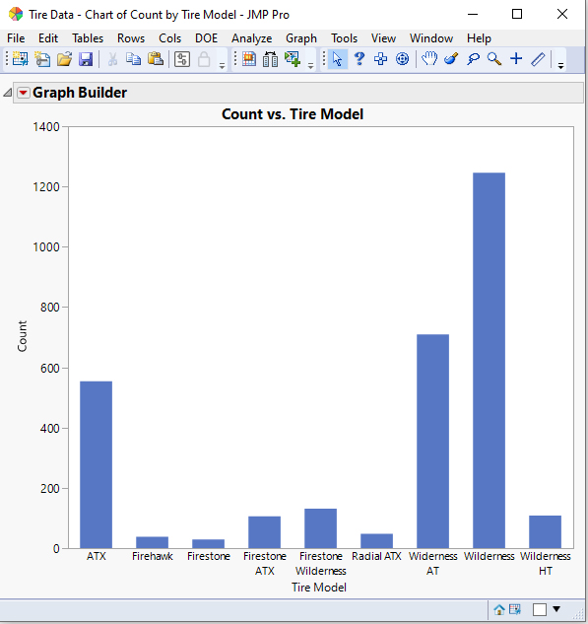Open the Graph menu
The height and width of the screenshot is (624, 588).
coord(301,38)
